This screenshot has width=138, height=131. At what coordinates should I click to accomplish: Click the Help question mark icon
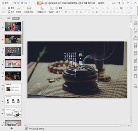click(x=128, y=3)
